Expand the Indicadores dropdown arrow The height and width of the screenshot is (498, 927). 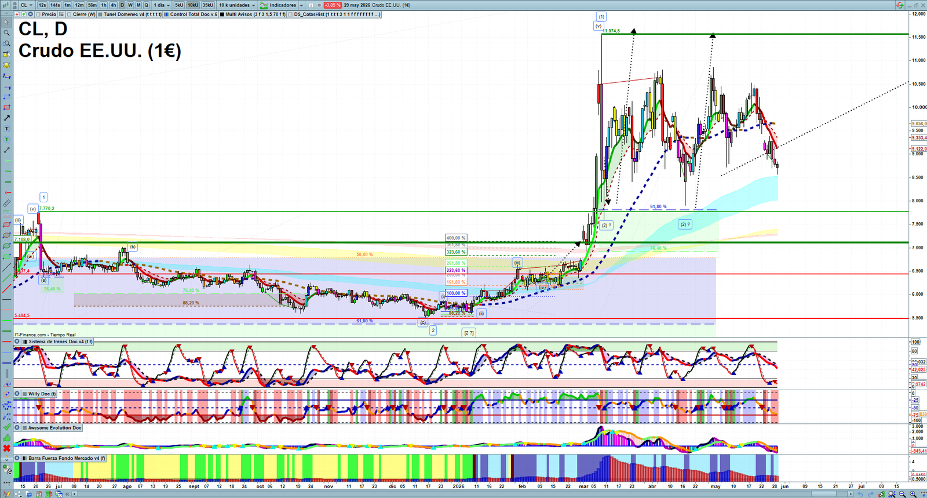click(301, 5)
